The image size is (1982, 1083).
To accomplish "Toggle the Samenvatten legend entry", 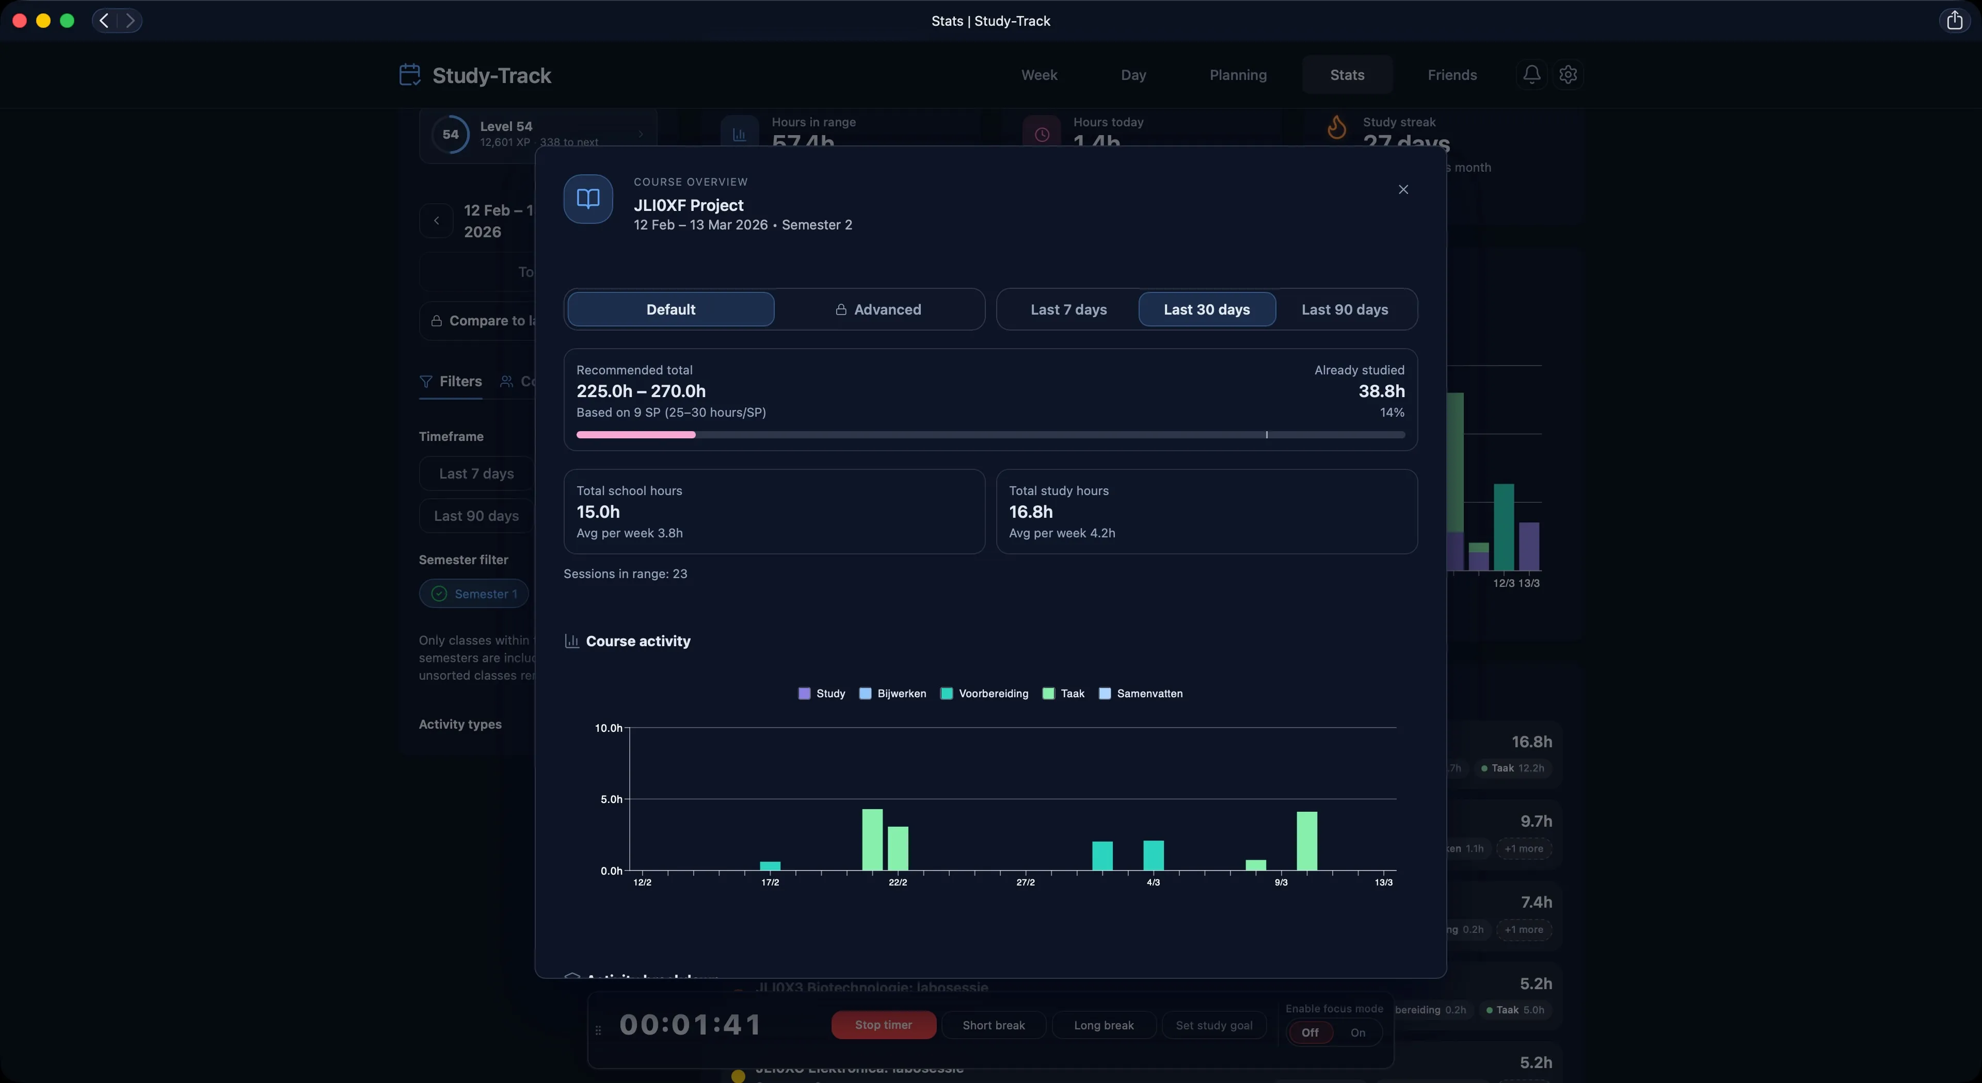I will 1140,693.
